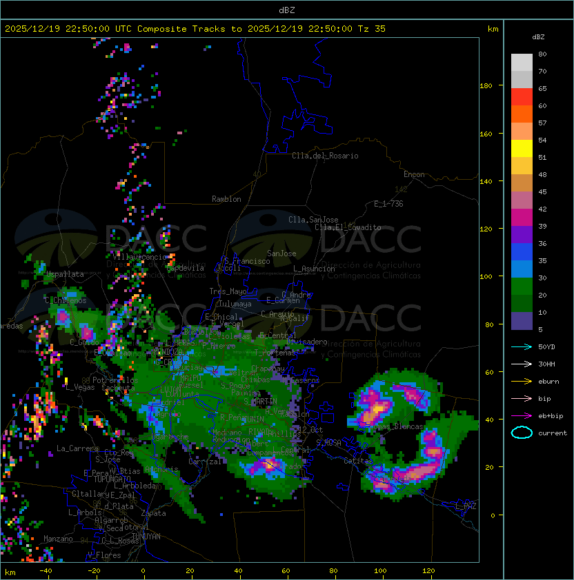574x580 pixels.
Task: Click the magenta eb+bip arrow in legend
Action: 522,416
